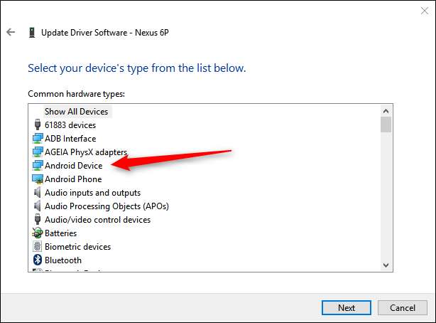436x323 pixels.
Task: Select Show All Devices in the list
Action: click(76, 112)
